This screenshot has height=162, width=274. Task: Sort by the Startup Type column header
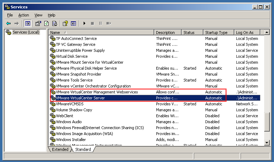point(218,33)
